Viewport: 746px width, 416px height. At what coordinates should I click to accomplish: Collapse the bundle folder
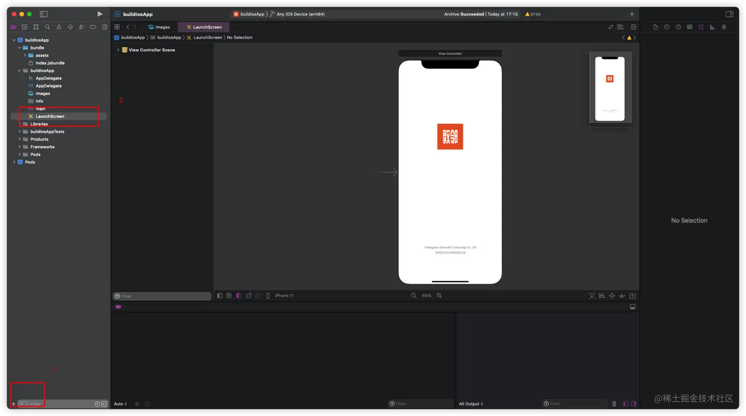(x=19, y=48)
